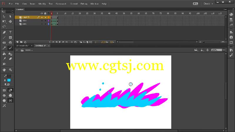The height and width of the screenshot is (132, 235).
Task: Open the 100% stage zoom dropdown
Action: (x=224, y=50)
